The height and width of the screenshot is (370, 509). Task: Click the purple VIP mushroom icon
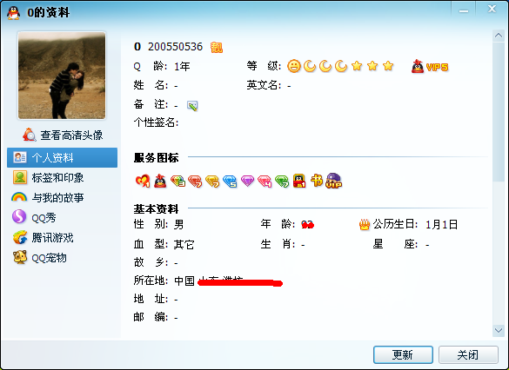click(x=334, y=181)
